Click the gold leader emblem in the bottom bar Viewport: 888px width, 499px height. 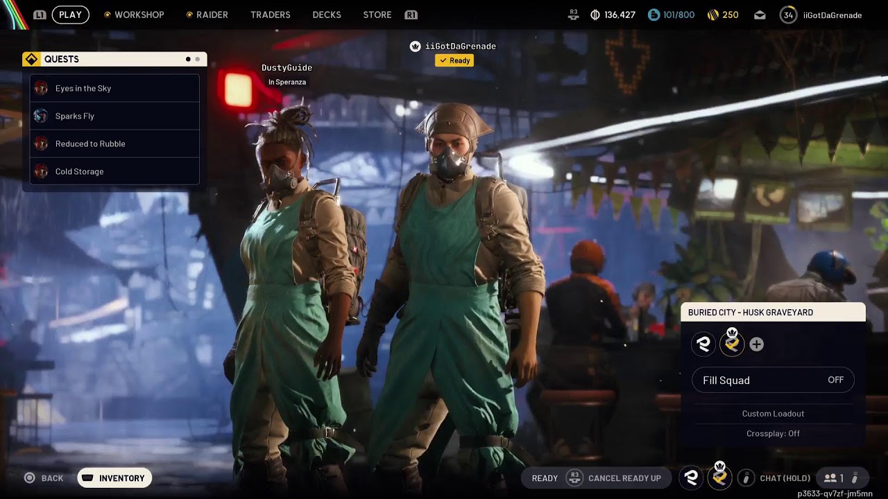[x=720, y=478]
